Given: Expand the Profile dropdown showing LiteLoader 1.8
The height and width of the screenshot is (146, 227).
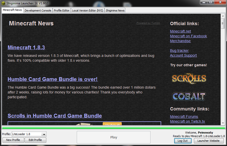Looking at the screenshot, I should click(x=29, y=134).
